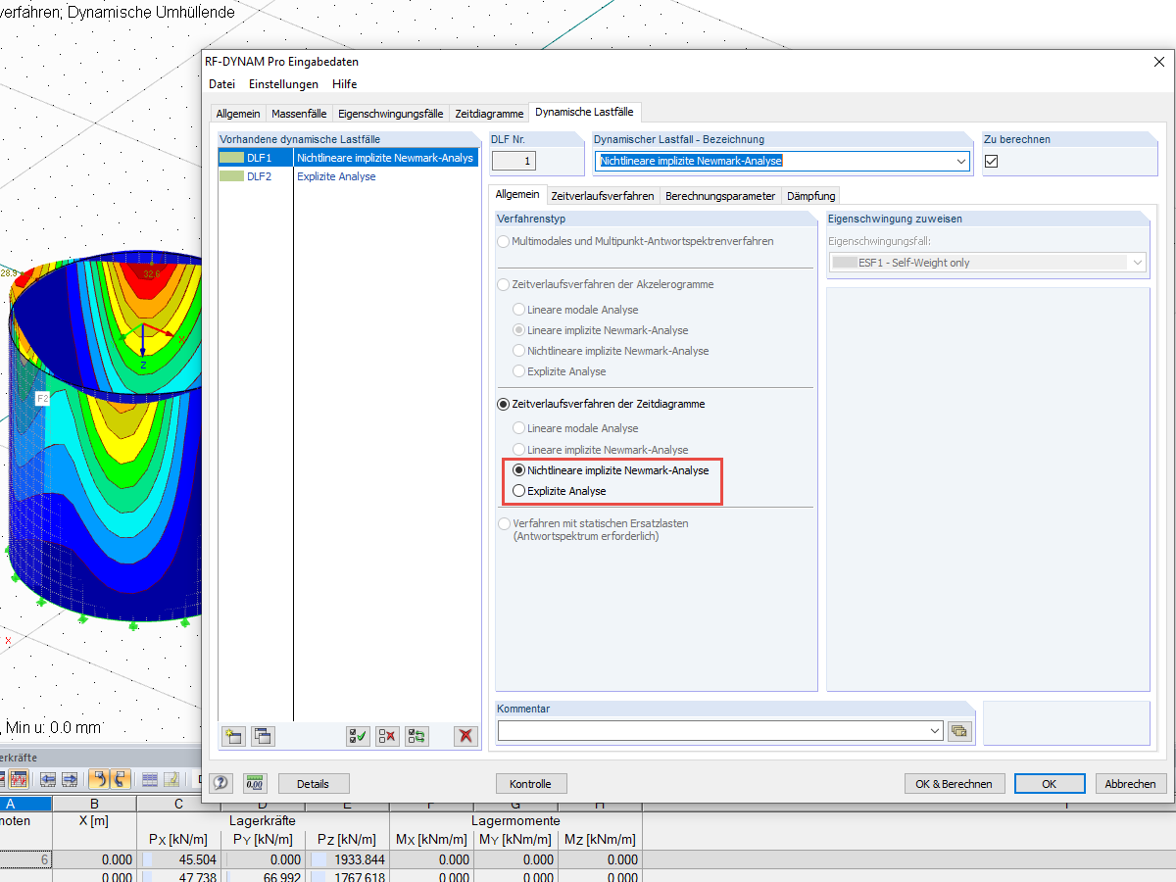
Task: Click the DLF2 color swatch
Action: (232, 176)
